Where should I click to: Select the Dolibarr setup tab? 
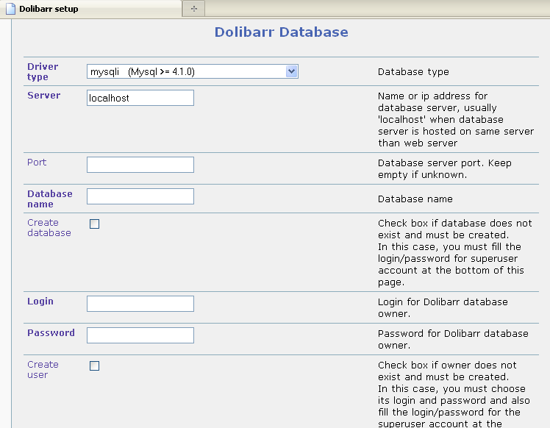pos(91,9)
